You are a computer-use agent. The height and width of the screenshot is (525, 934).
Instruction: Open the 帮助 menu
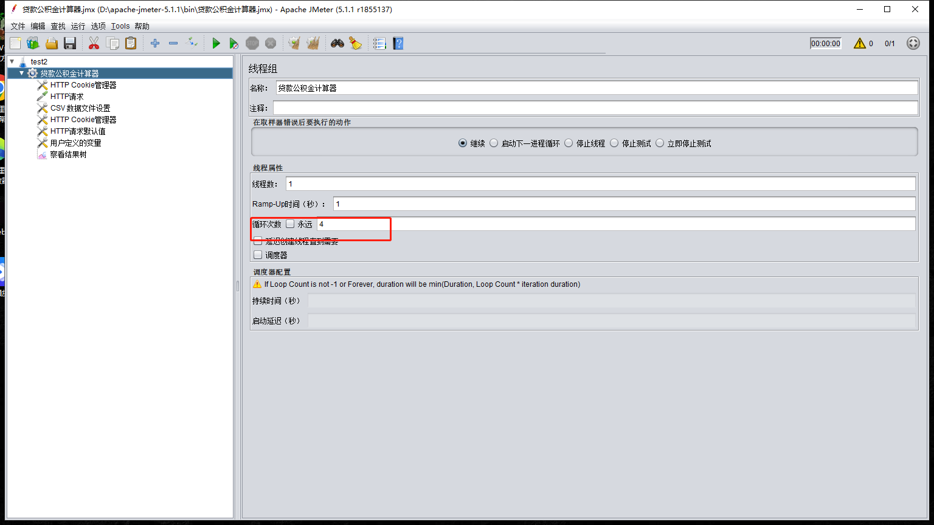(142, 26)
